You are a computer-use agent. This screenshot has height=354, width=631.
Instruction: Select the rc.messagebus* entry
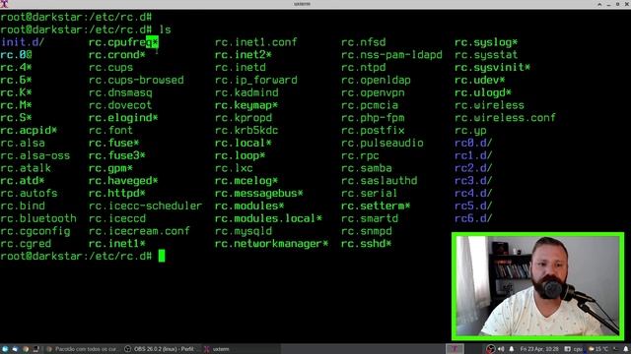[x=259, y=193]
